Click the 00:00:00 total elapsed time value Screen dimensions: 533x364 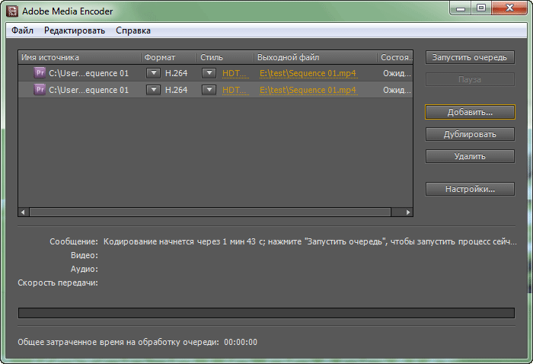coord(241,342)
